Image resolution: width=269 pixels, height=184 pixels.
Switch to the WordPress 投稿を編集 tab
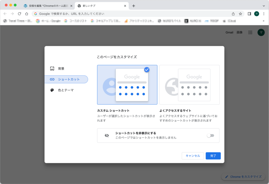[x=45, y=5]
